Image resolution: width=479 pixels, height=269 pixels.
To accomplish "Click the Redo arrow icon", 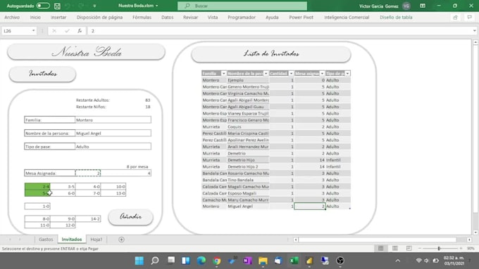I will click(81, 6).
